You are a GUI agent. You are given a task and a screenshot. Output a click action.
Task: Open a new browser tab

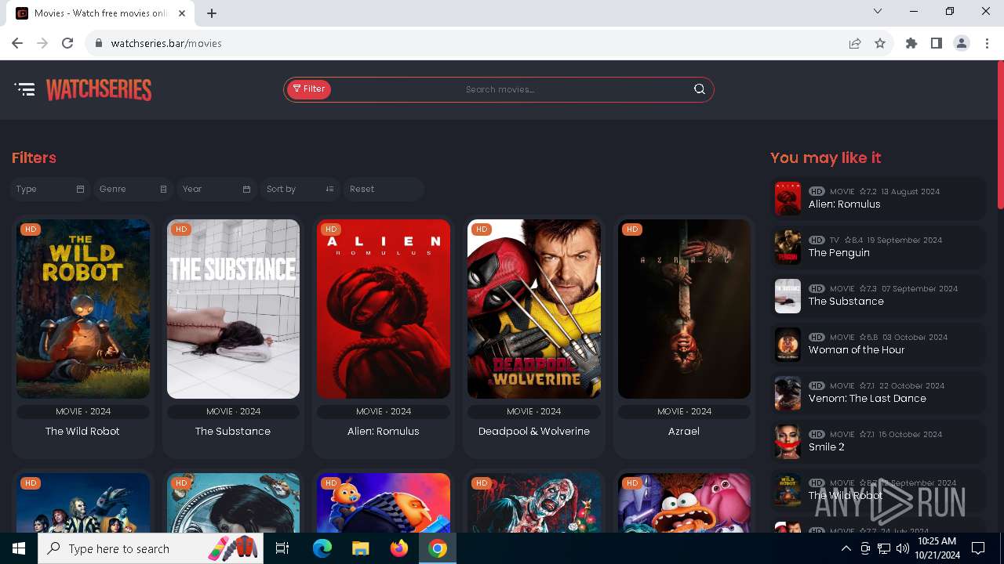tap(212, 13)
